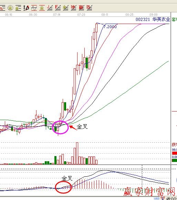
Task: Click the 金 fan lines icon
Action: click(x=65, y=8)
